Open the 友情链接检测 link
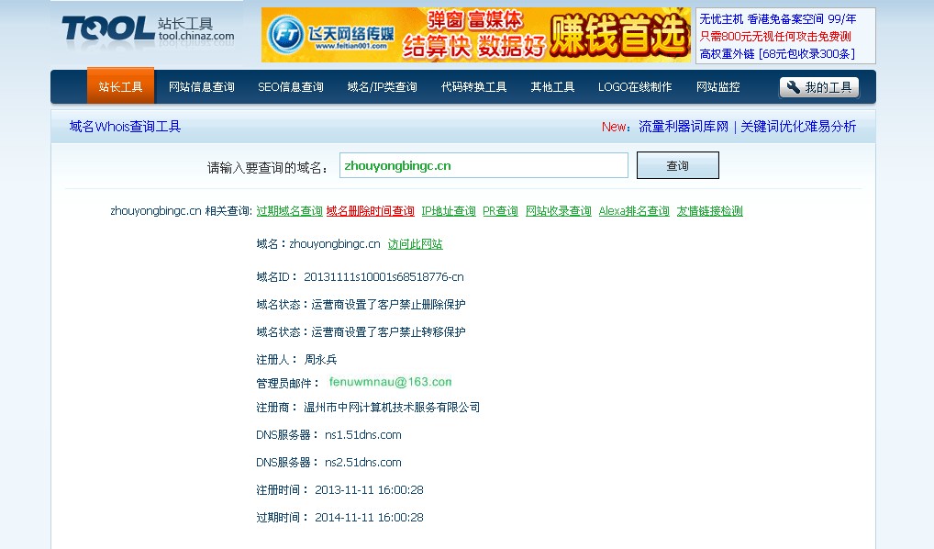The width and height of the screenshot is (934, 549). (x=709, y=211)
